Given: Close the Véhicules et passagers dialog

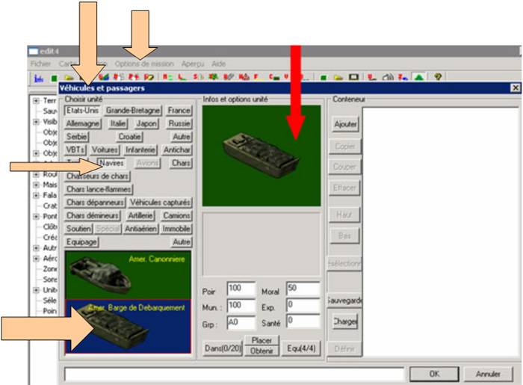Looking at the screenshot, I should pyautogui.click(x=515, y=88).
